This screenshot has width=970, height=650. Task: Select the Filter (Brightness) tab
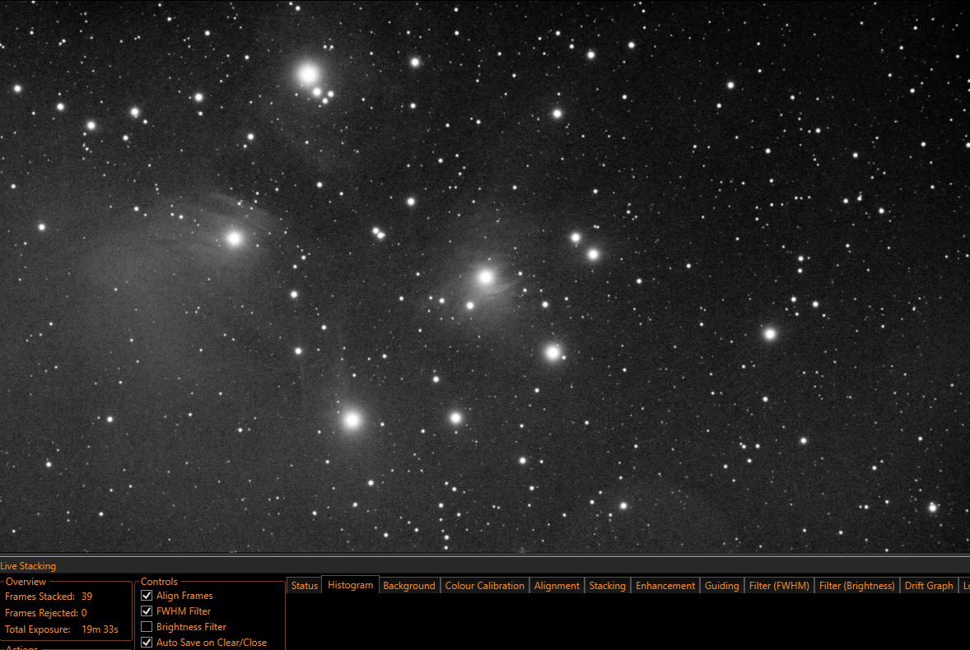pos(857,586)
